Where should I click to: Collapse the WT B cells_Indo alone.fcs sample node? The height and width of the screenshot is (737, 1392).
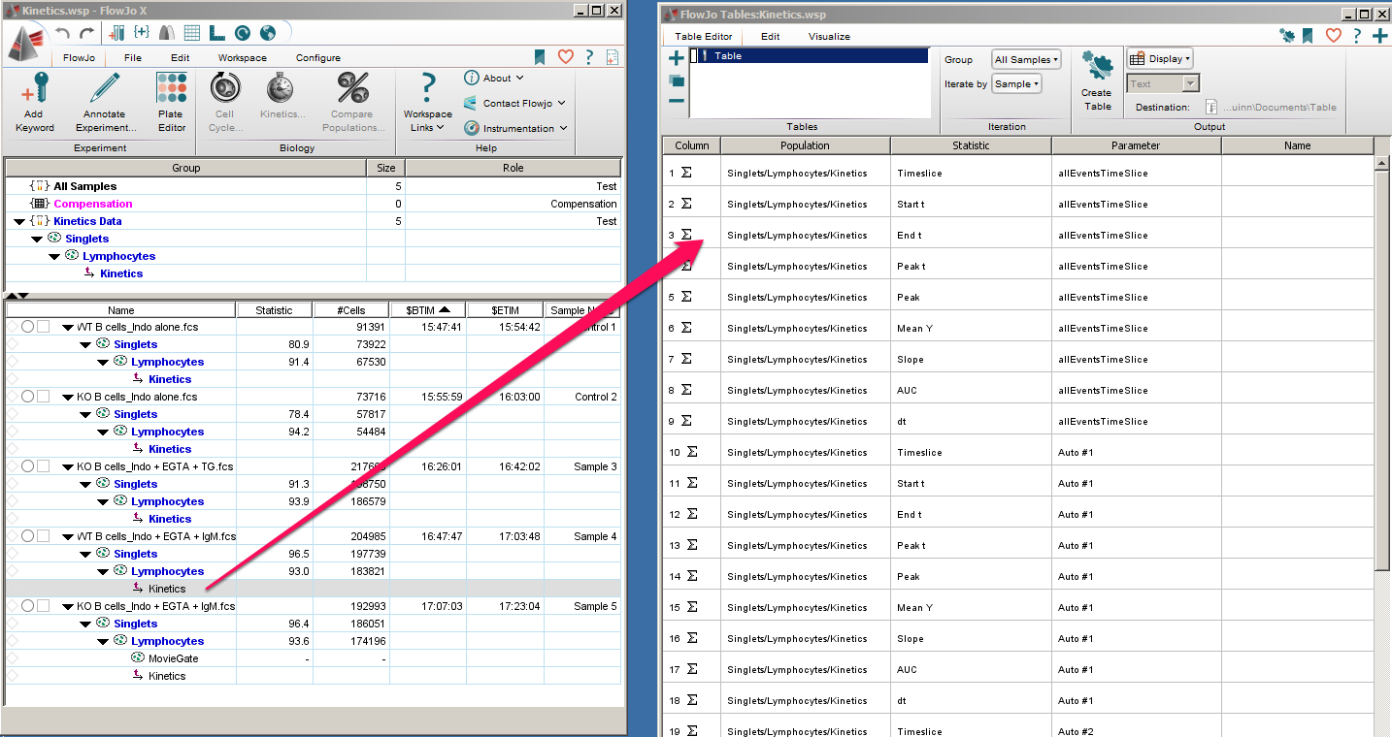pyautogui.click(x=68, y=328)
